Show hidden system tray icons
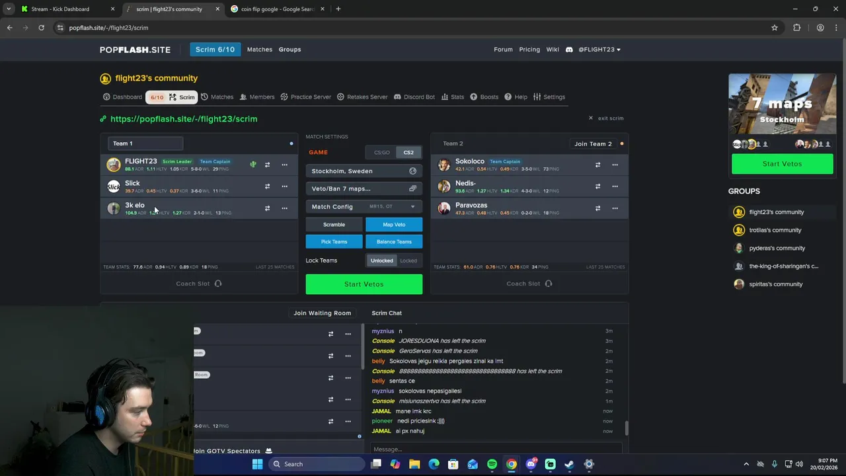Screen dimensions: 846x476 click(746, 464)
